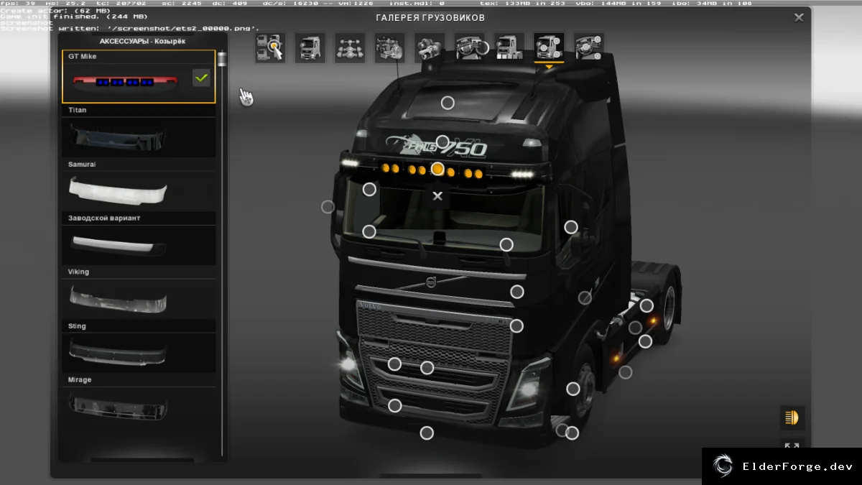Select the Заводской вариант visor thumbnail

[x=139, y=245]
